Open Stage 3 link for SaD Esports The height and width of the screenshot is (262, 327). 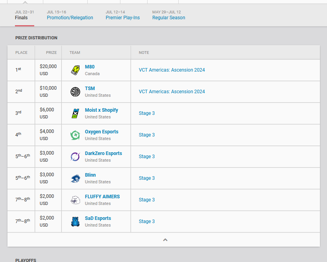click(147, 222)
